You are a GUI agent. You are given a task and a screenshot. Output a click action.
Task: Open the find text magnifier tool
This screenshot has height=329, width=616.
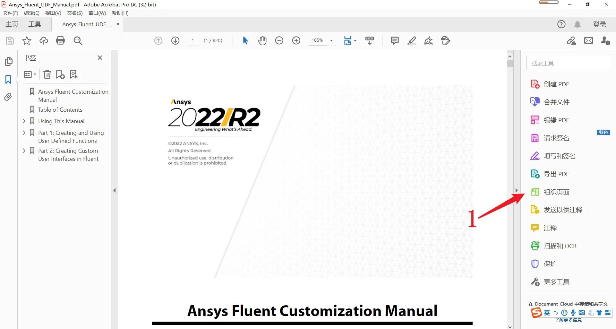[78, 40]
